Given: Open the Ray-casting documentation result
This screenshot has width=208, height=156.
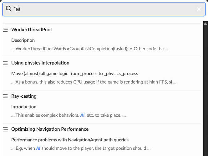Looking at the screenshot, I should (x=24, y=96).
